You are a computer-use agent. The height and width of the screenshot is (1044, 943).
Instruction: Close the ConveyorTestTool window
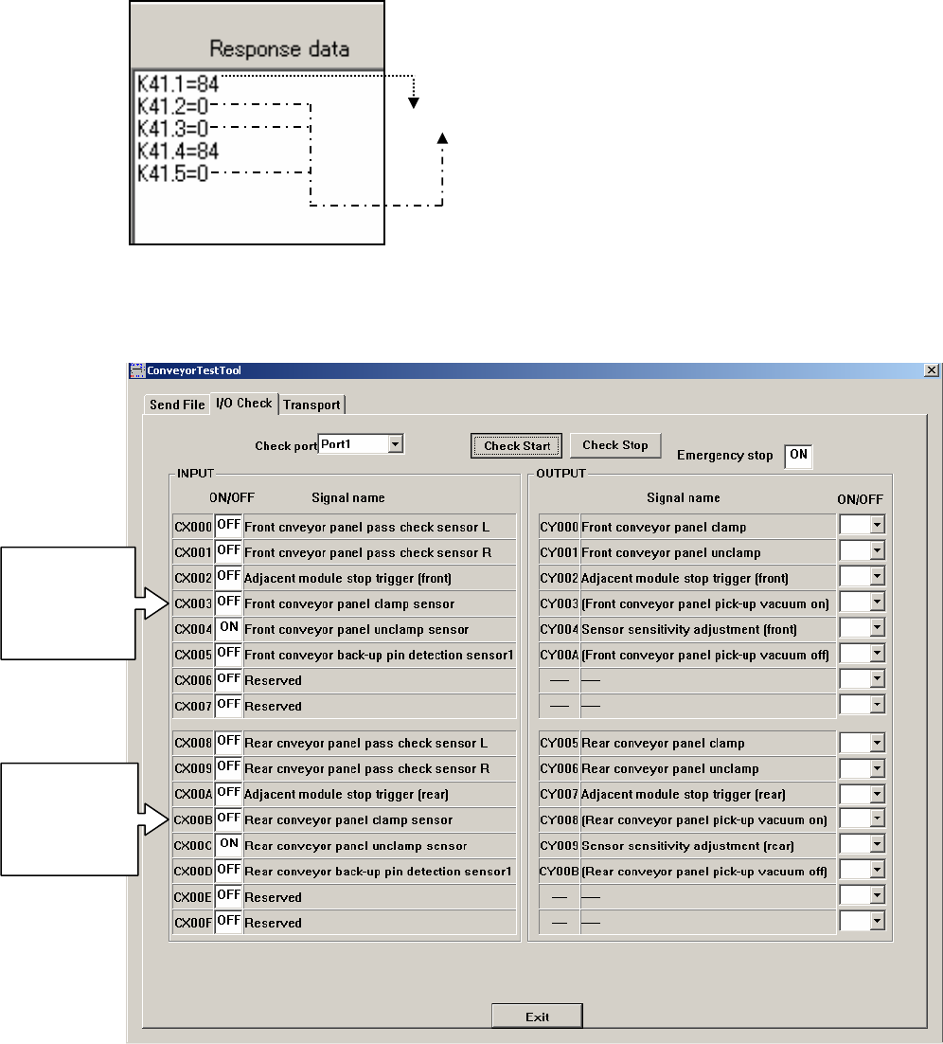[x=932, y=370]
